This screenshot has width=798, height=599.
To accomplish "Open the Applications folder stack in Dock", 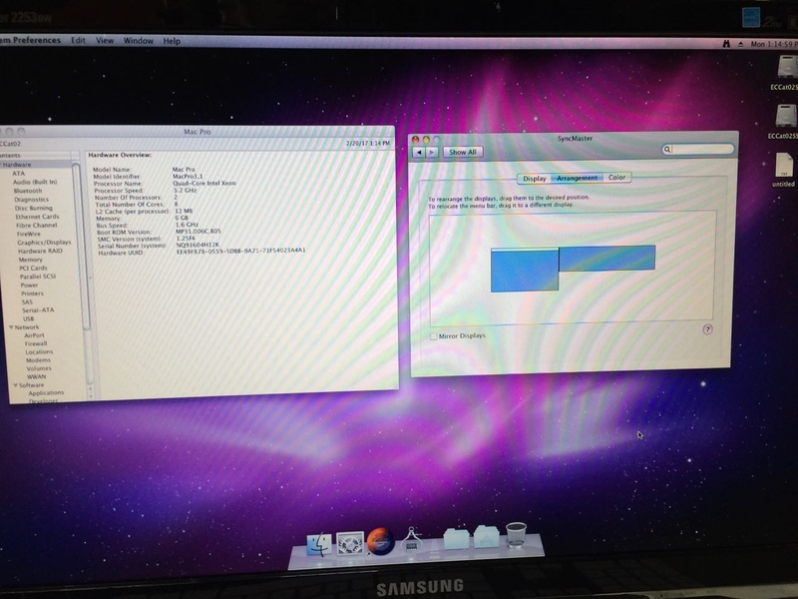I will click(x=487, y=536).
